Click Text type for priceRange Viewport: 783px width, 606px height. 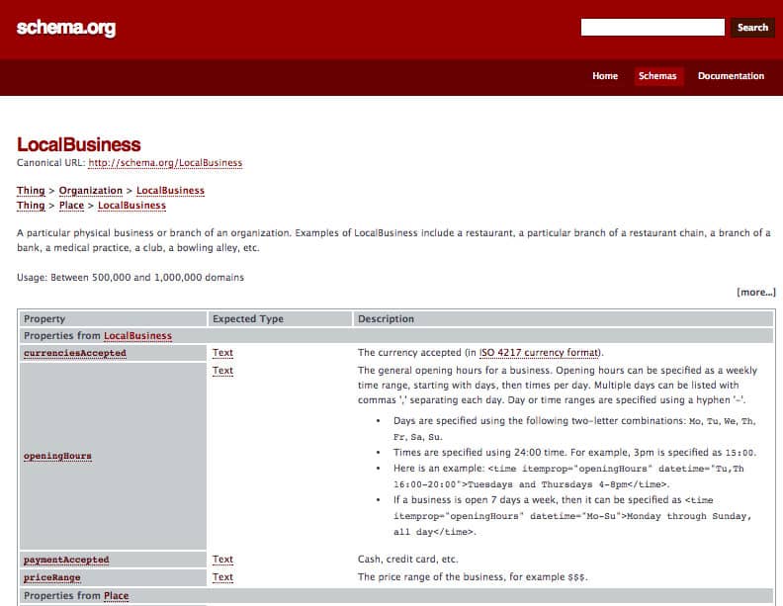[222, 577]
